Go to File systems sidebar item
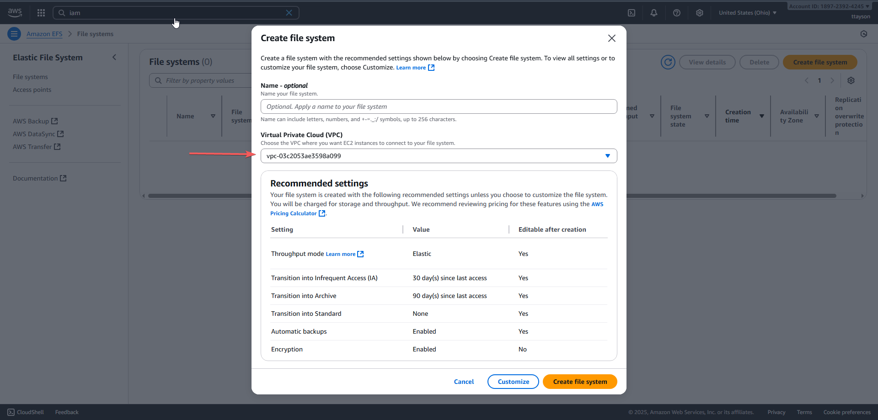 [30, 77]
